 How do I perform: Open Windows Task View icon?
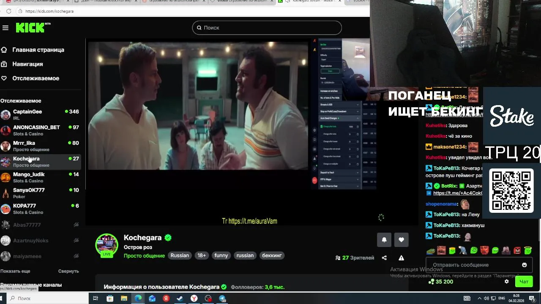coord(96,299)
